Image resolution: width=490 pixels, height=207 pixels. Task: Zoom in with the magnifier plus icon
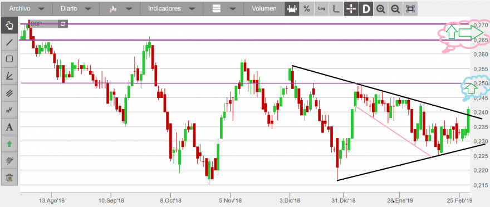tap(380, 9)
